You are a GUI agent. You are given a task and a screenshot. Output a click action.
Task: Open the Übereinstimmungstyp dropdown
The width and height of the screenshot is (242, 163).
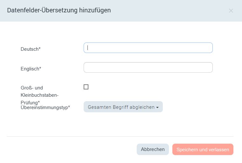pyautogui.click(x=123, y=107)
